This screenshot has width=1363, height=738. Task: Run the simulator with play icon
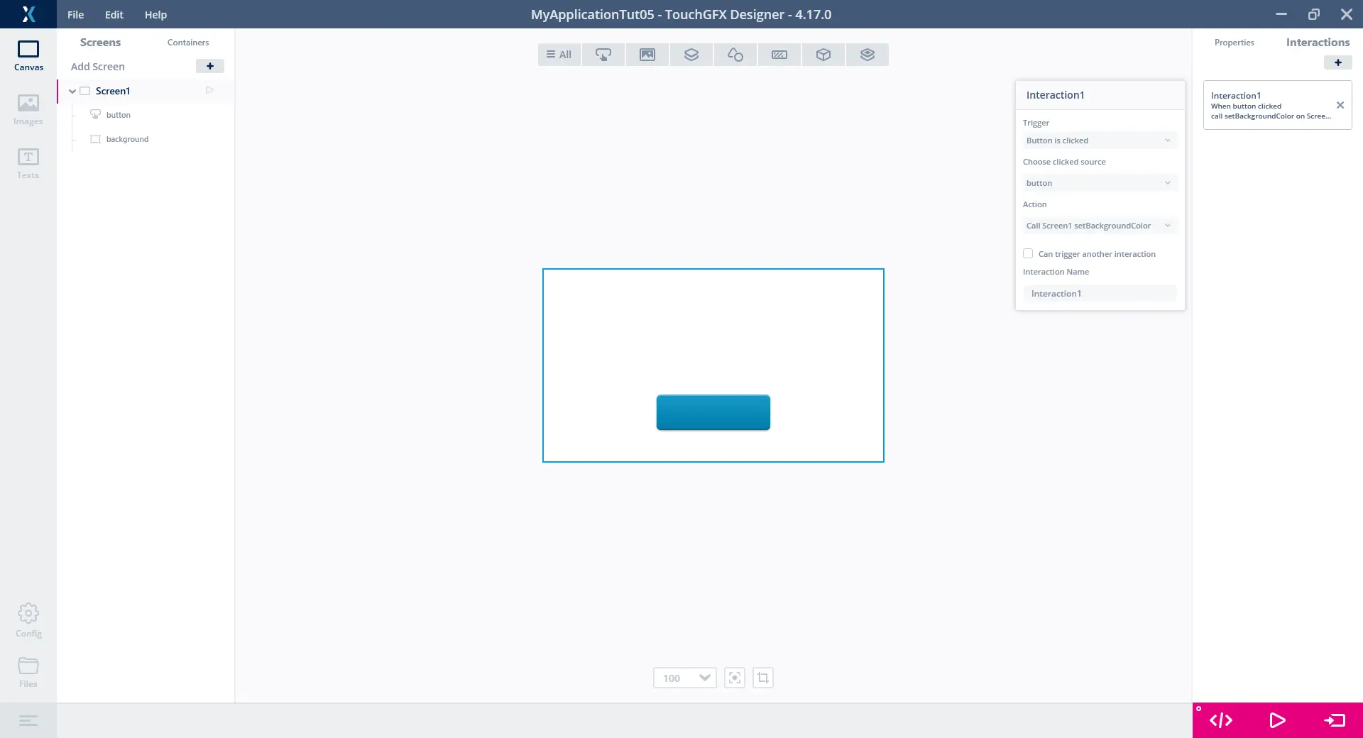(1277, 720)
